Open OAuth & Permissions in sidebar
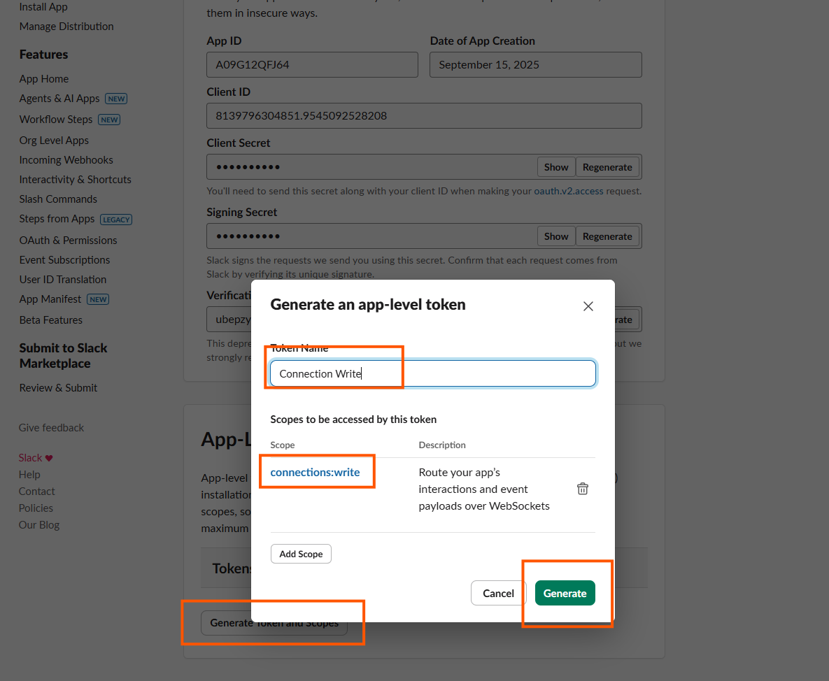Screen dimensions: 829x681 (68, 240)
